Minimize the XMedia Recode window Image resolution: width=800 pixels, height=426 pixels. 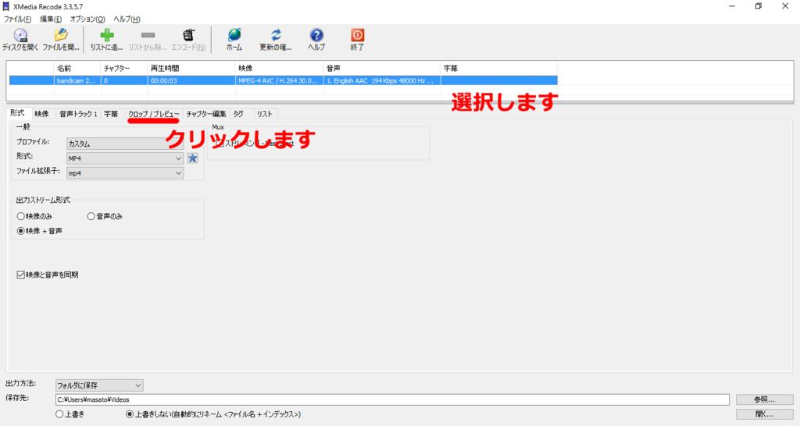732,6
